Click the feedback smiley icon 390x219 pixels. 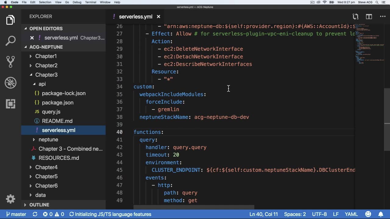(x=368, y=214)
